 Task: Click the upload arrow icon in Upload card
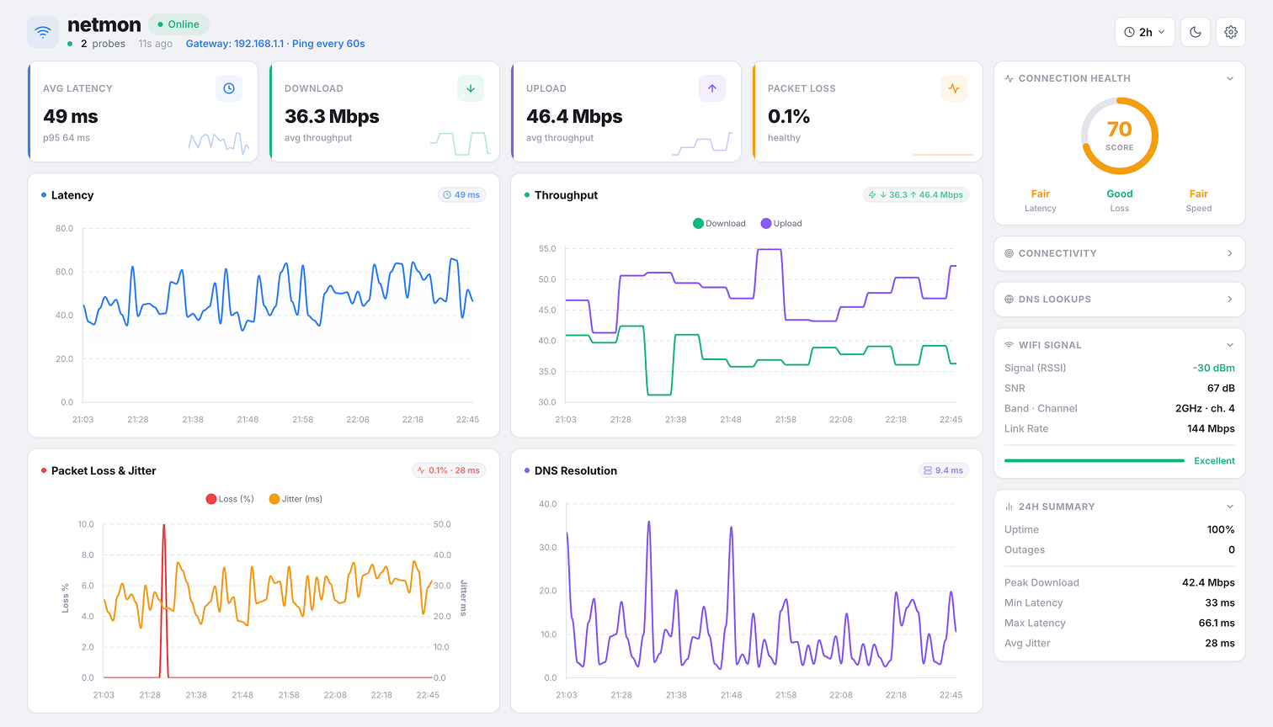(712, 88)
